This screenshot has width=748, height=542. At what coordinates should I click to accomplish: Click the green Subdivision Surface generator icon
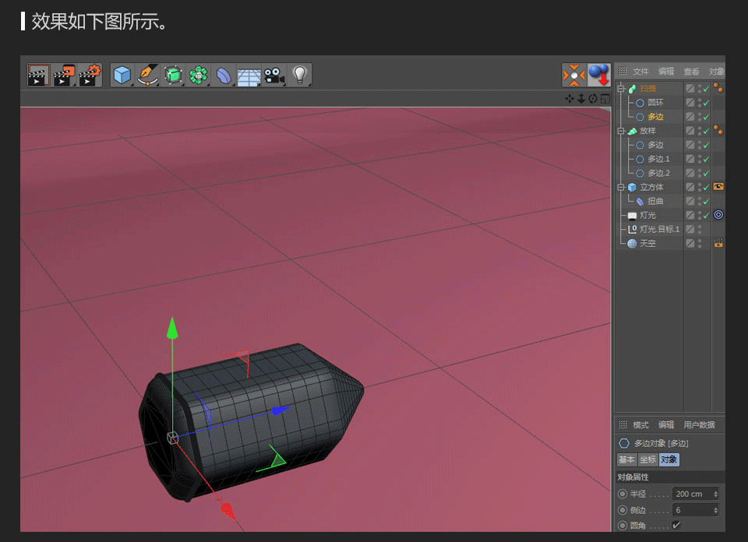171,75
